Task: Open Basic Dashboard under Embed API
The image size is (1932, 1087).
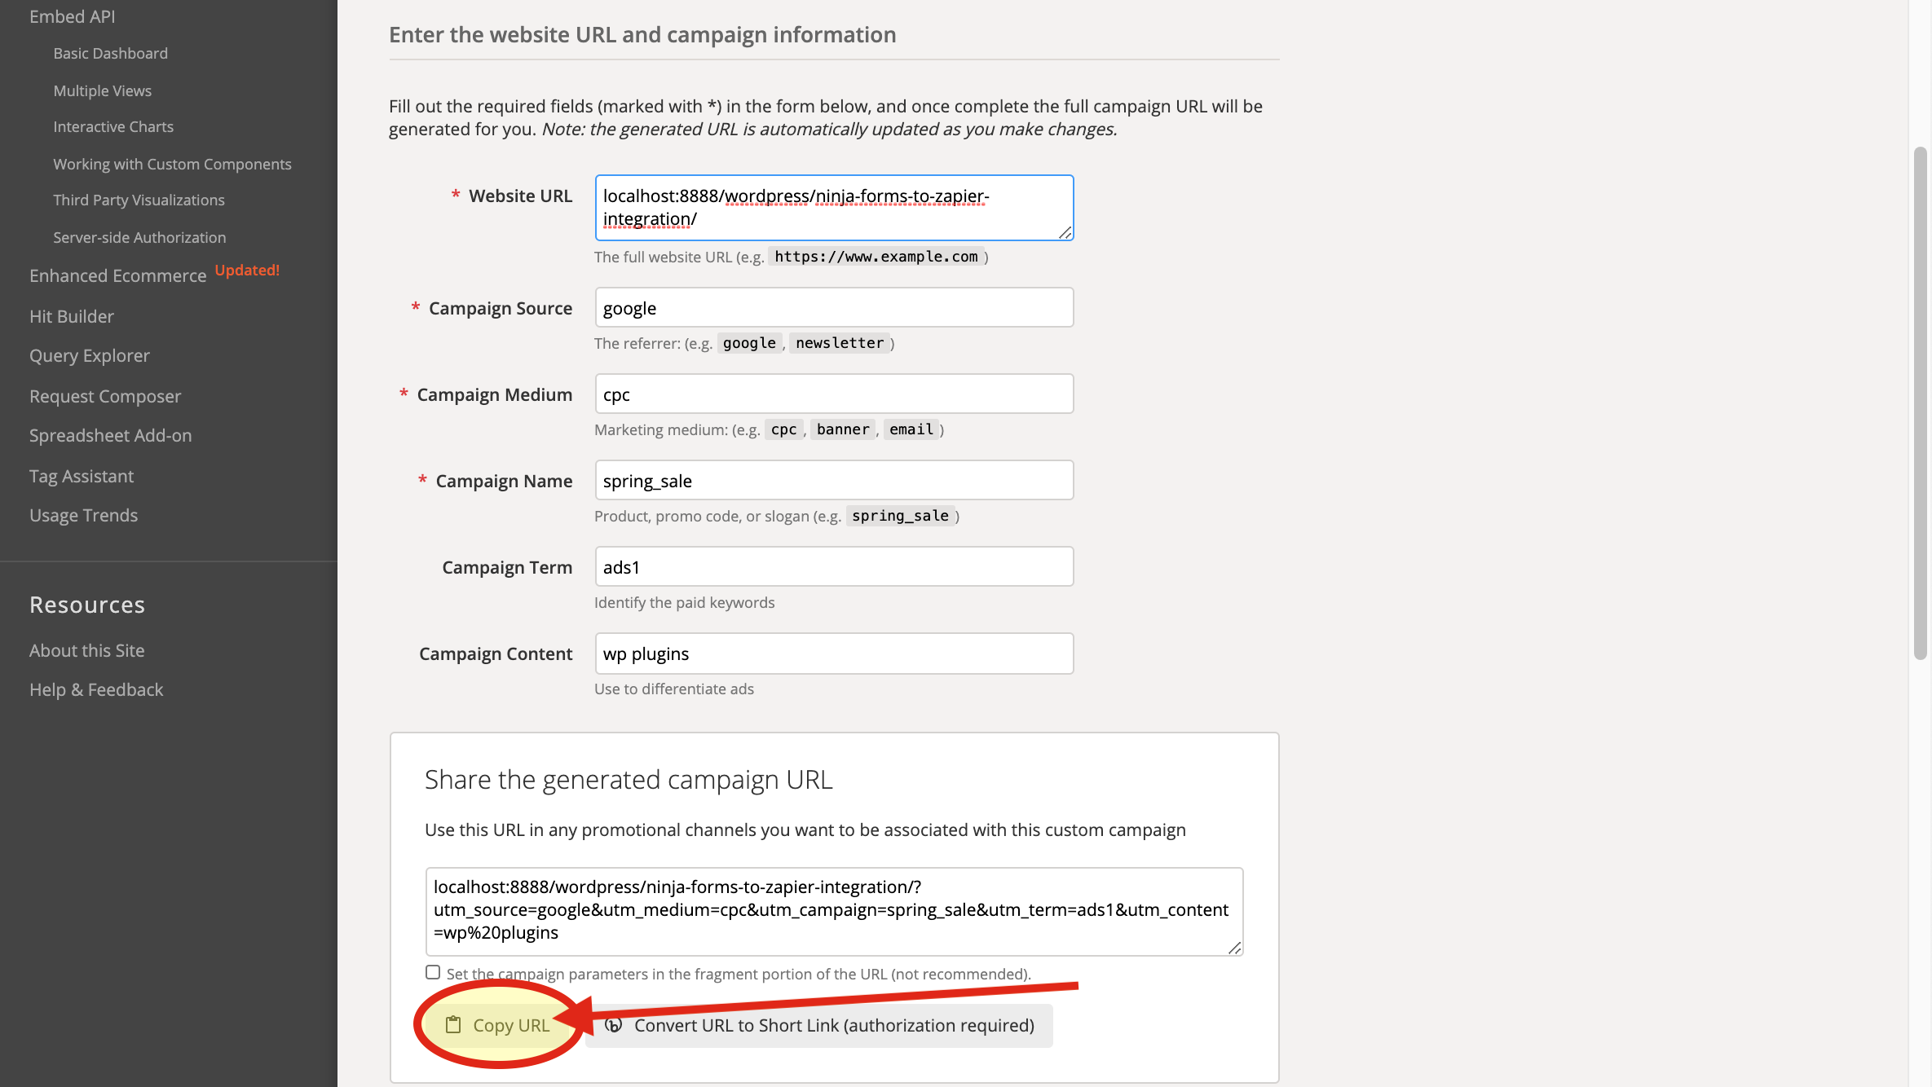Action: click(111, 53)
